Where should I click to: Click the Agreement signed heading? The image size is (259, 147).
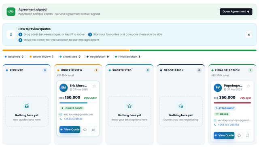click(32, 10)
